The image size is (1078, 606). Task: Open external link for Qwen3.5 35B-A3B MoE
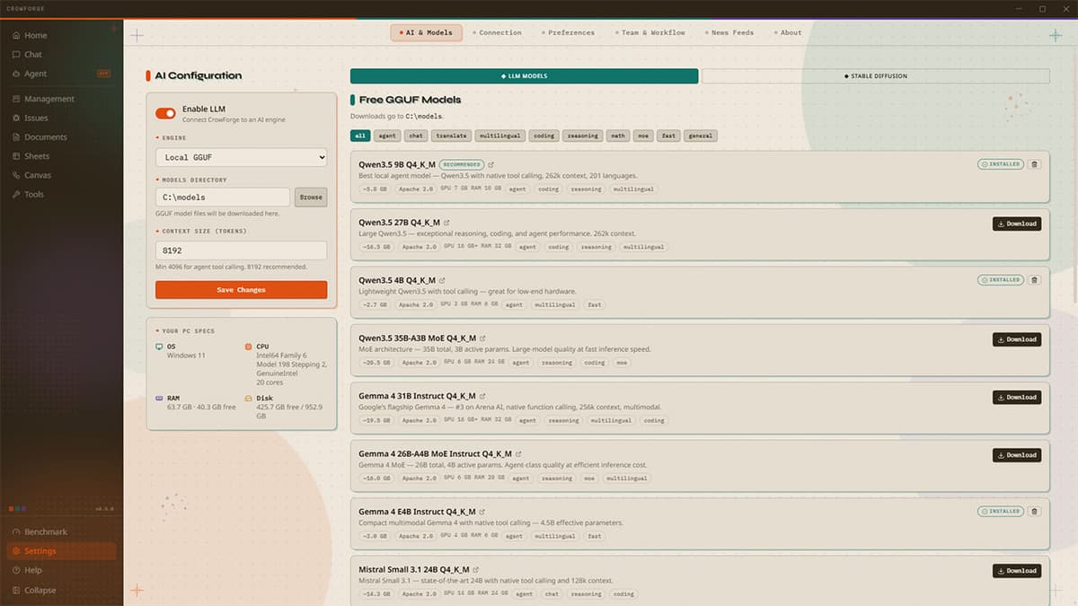click(x=483, y=338)
